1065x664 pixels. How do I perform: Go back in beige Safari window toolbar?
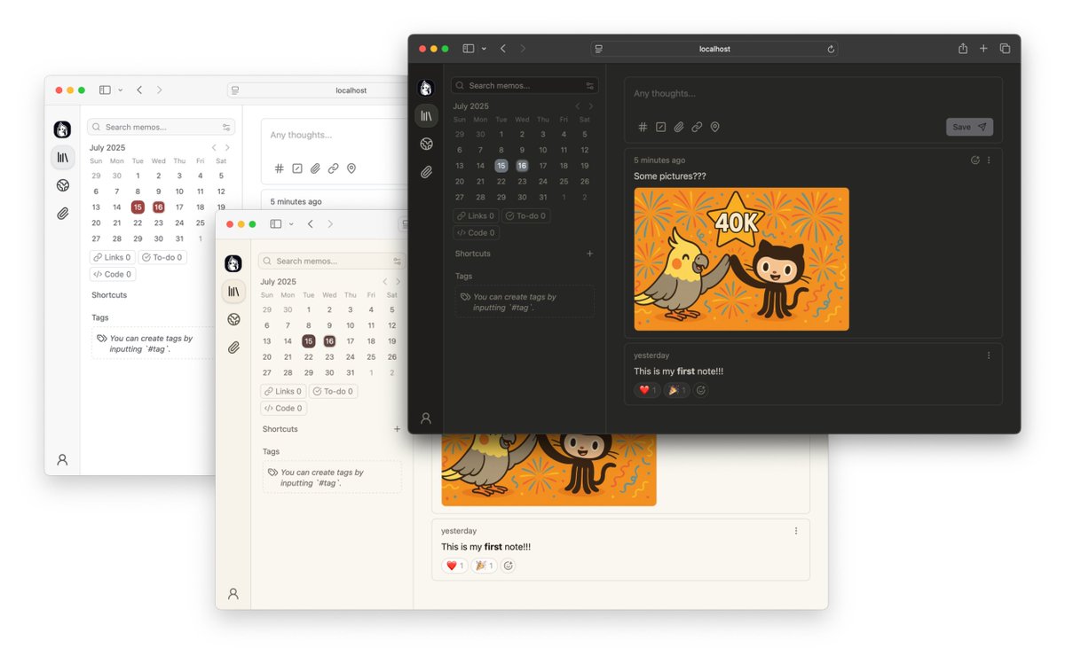click(x=310, y=224)
